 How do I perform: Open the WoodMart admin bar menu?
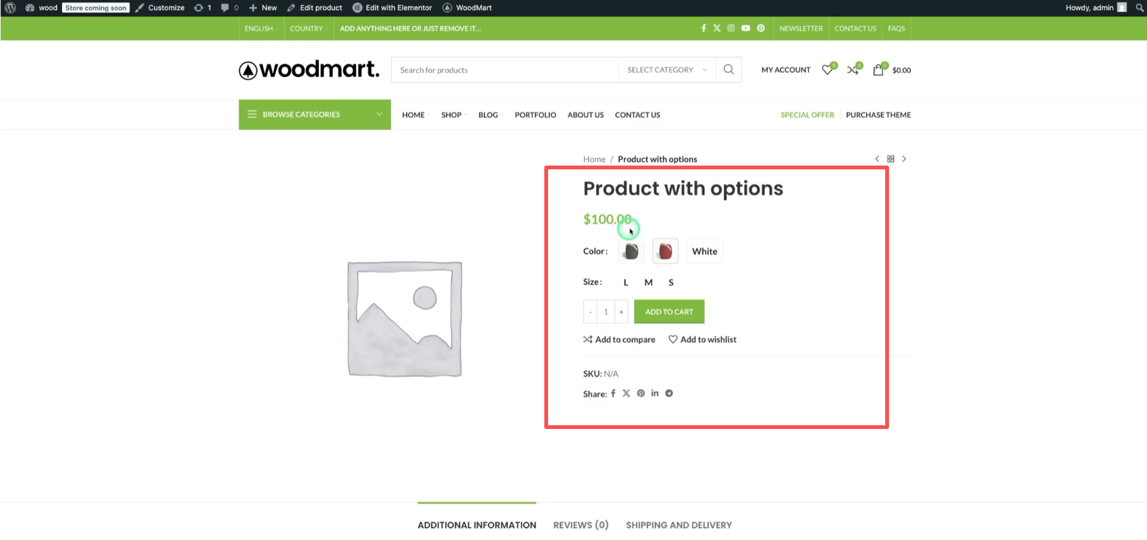(467, 8)
